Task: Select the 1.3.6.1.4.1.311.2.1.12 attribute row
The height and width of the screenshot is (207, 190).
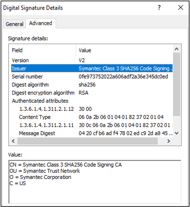Action: click(x=92, y=109)
